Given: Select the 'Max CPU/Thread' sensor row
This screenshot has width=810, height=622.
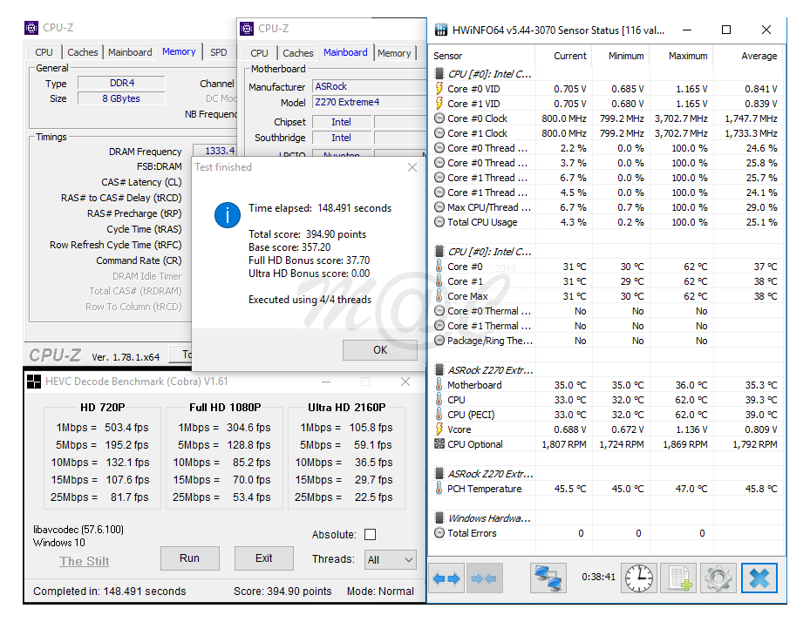Looking at the screenshot, I should coord(607,207).
